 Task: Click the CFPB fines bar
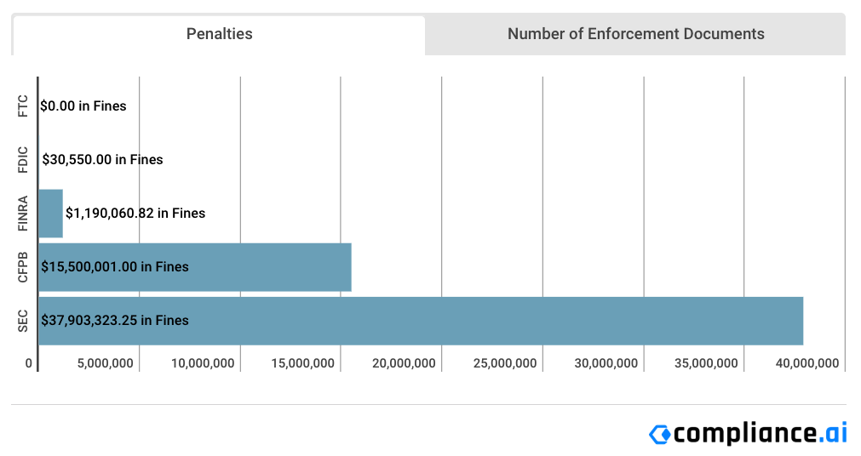pyautogui.click(x=195, y=267)
